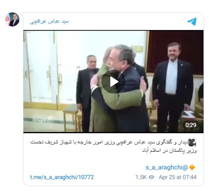Image resolution: width=215 pixels, height=191 pixels.
Task: Open the channel avatar profile picture
Action: tap(12, 19)
